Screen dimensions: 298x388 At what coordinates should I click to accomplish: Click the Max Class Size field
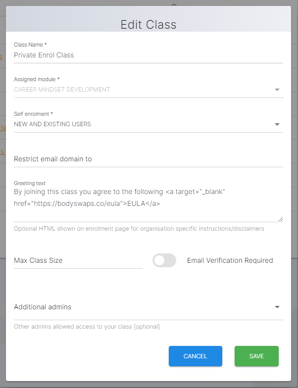78,260
